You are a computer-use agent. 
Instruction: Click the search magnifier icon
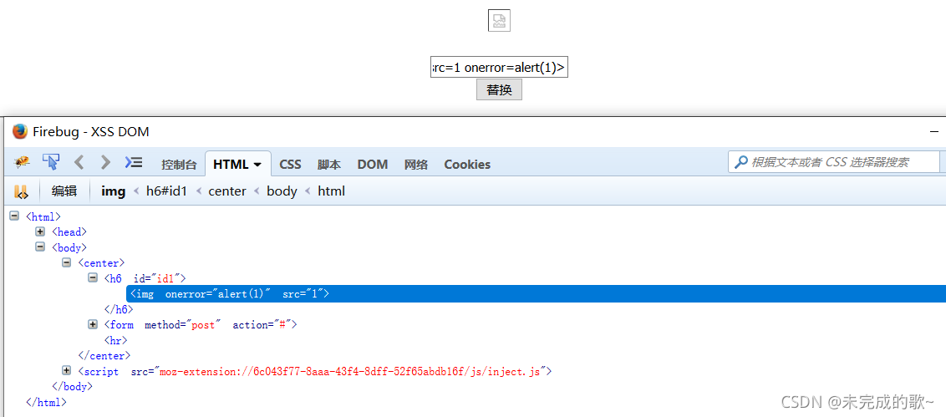(x=741, y=162)
